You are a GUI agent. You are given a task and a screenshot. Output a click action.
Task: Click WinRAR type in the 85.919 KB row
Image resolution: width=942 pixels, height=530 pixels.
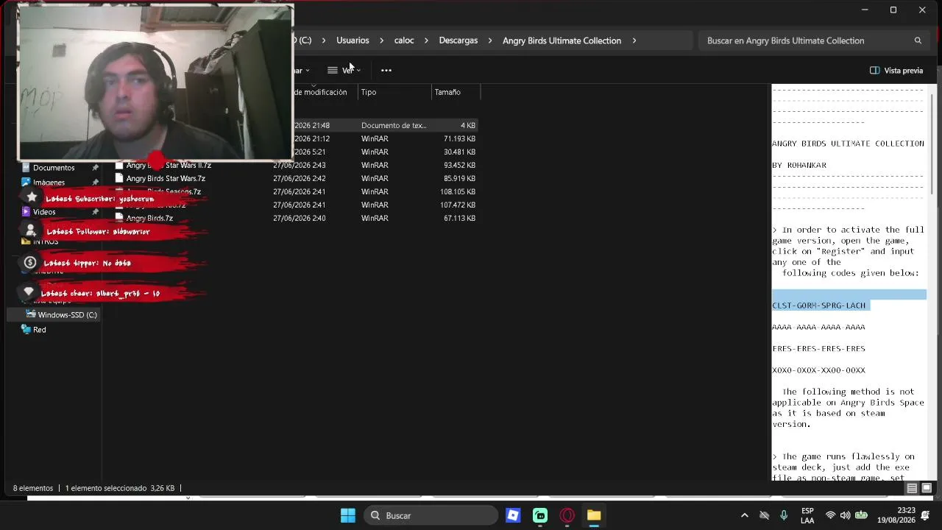[375, 178]
